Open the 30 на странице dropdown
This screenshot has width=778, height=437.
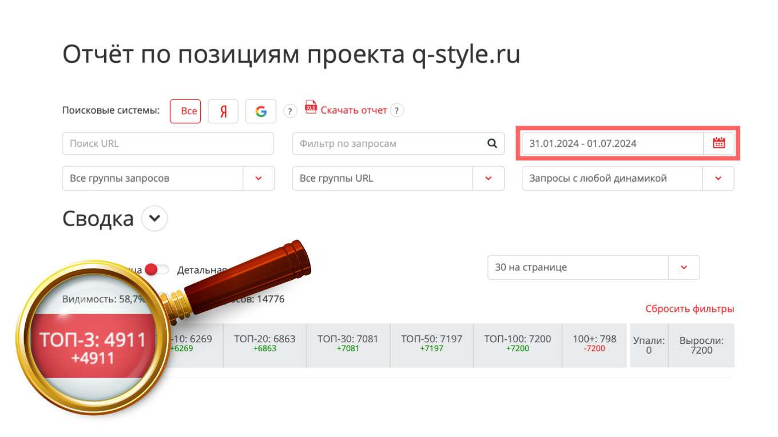click(x=684, y=267)
